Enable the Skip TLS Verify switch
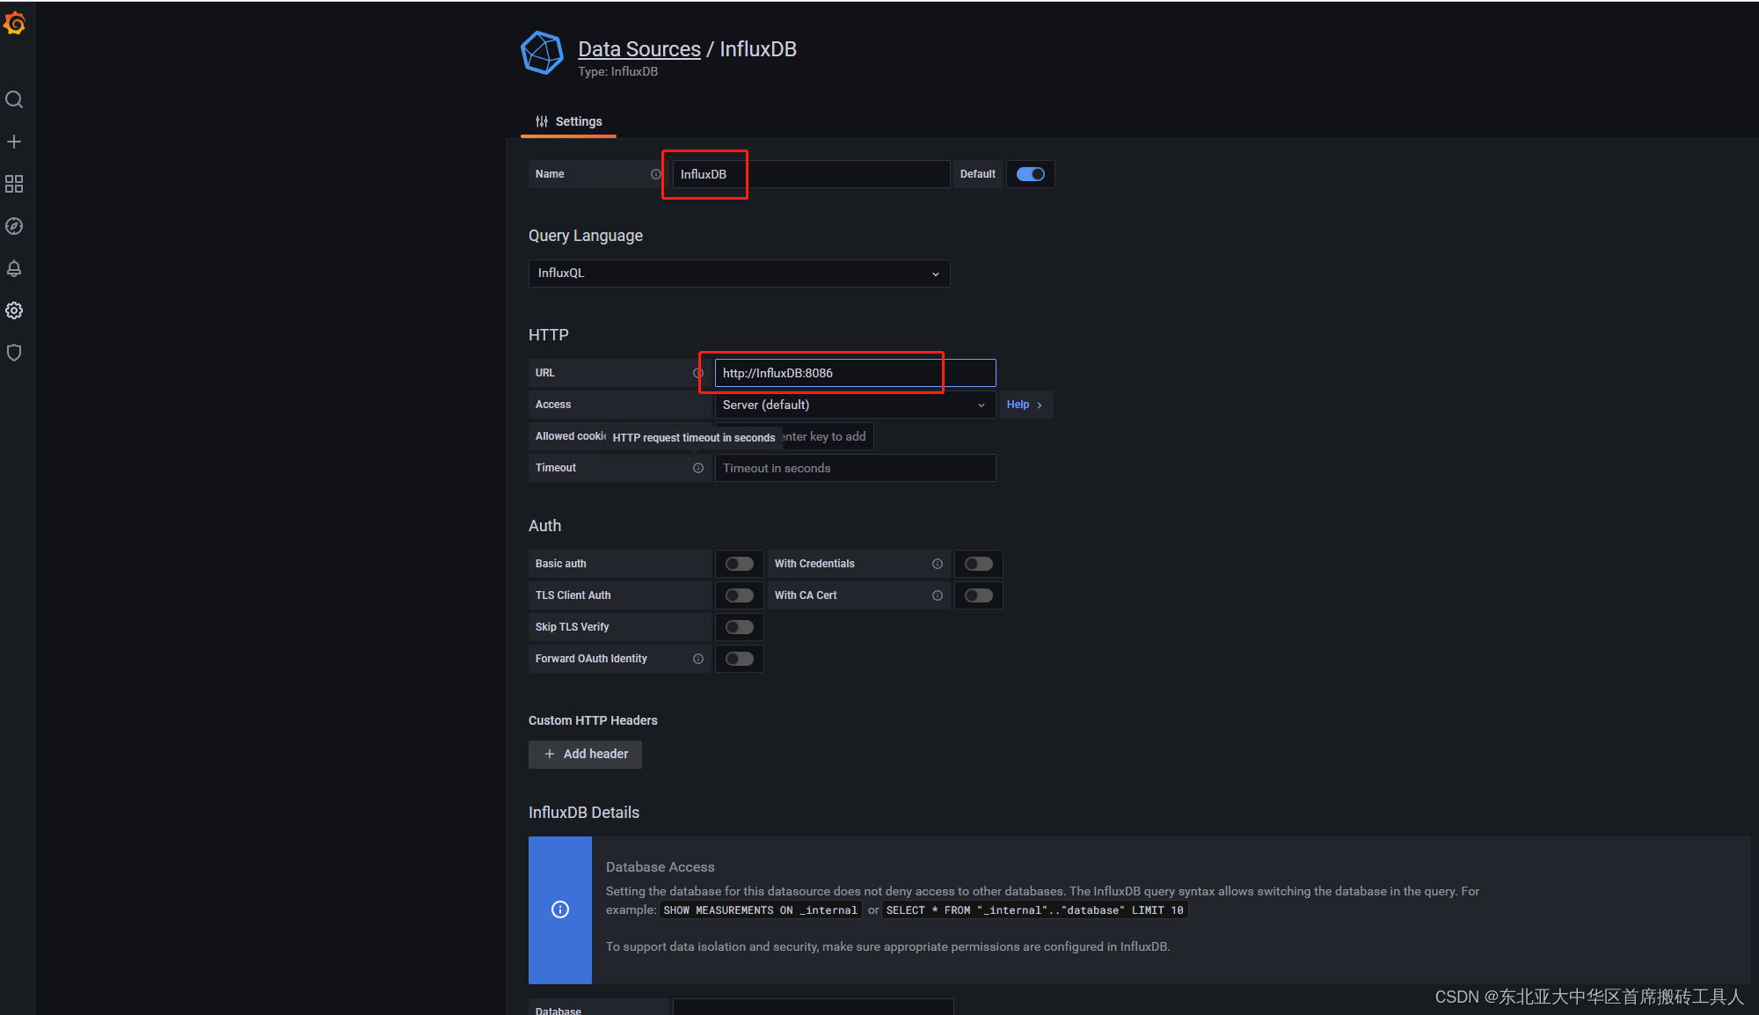Screen dimensions: 1759x1015 [740, 627]
